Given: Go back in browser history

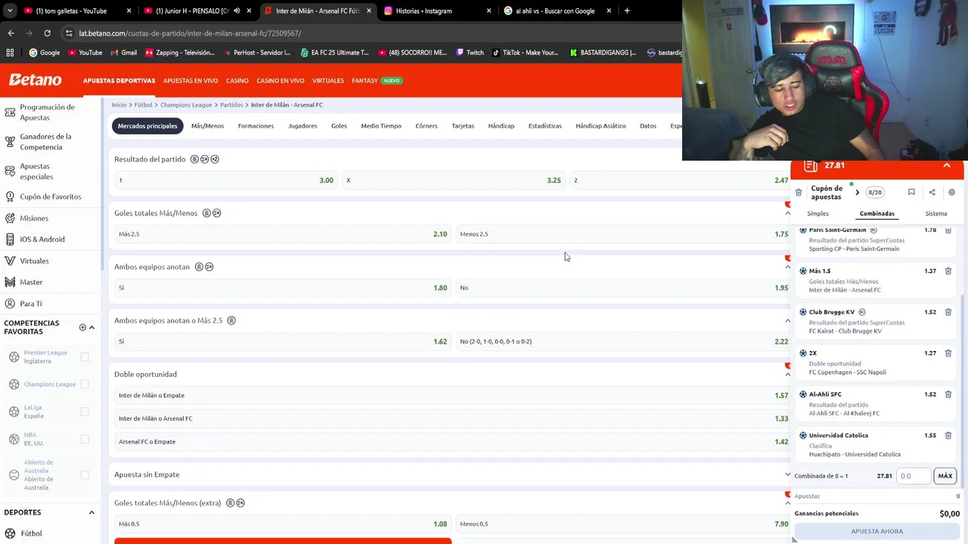Looking at the screenshot, I should coord(11,33).
